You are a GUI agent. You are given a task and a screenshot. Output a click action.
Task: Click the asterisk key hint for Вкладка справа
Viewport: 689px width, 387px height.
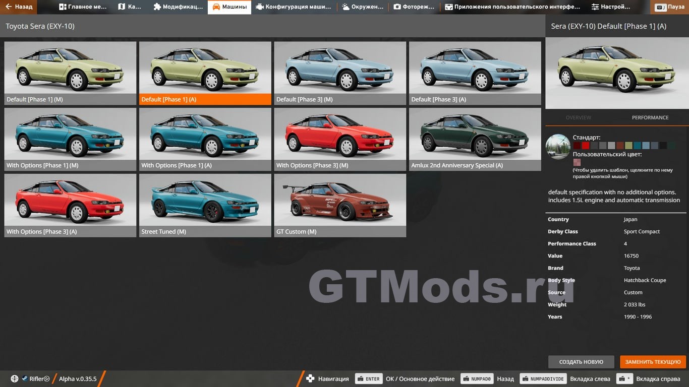[625, 379]
